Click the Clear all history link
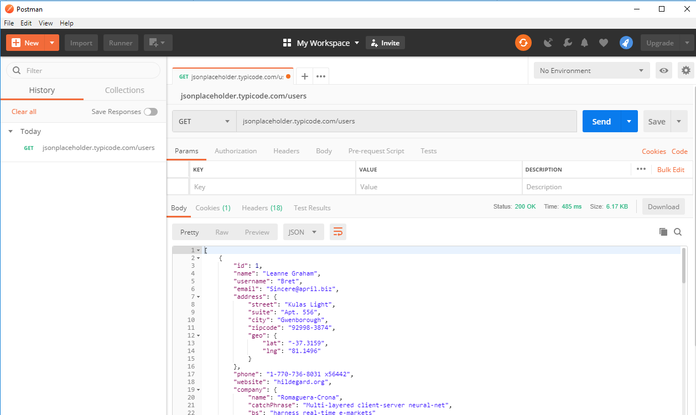 (24, 112)
